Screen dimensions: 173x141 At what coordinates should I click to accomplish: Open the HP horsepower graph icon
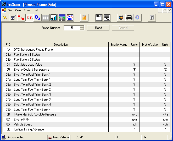pyautogui.click(x=70, y=18)
